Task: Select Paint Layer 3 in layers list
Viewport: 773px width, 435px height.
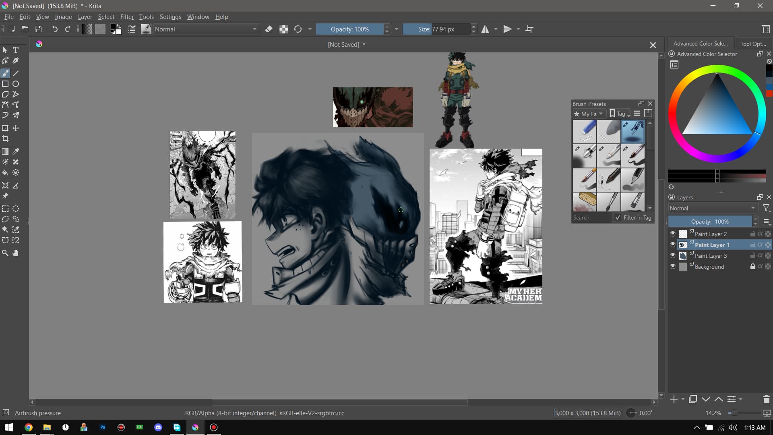Action: (711, 255)
